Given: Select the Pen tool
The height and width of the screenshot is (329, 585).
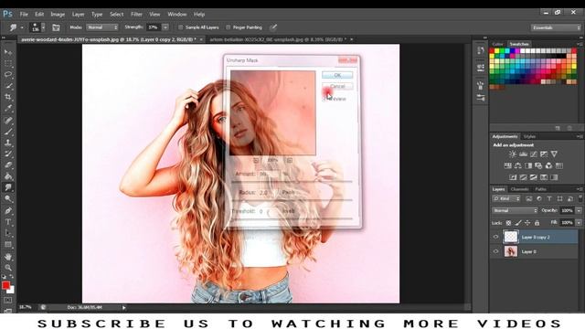Looking at the screenshot, I should [8, 211].
